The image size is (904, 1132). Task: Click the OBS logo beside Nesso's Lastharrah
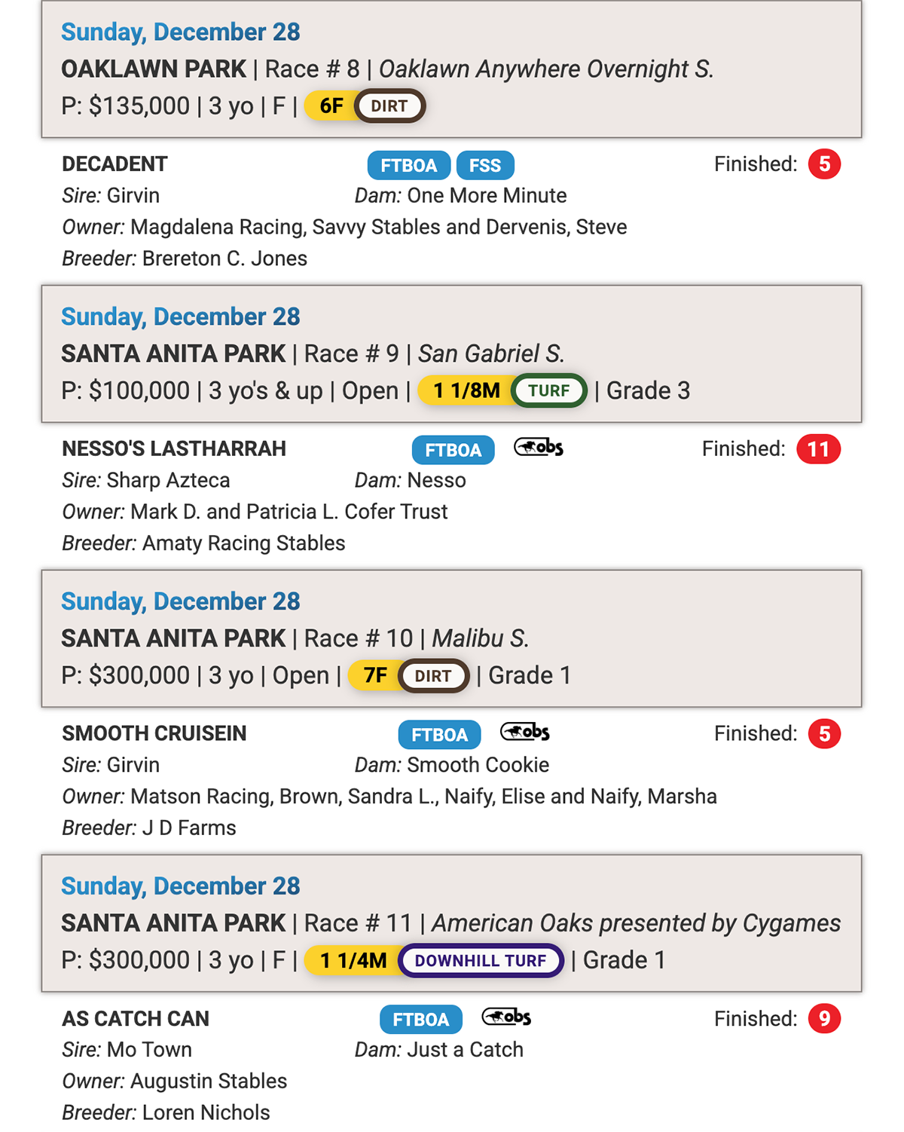click(x=539, y=448)
